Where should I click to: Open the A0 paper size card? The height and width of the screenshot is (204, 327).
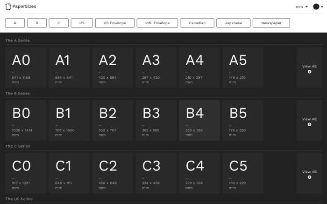(x=26, y=68)
